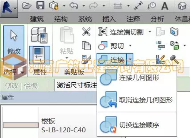This screenshot has height=138, width=190.
Task: Select the Measure tool icon
Action: tap(118, 6)
